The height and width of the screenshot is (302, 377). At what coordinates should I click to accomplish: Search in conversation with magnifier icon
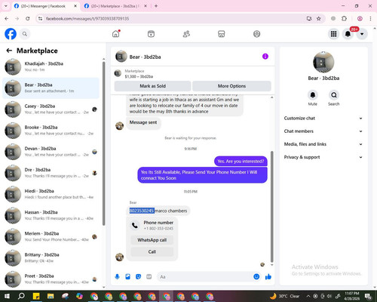click(334, 95)
